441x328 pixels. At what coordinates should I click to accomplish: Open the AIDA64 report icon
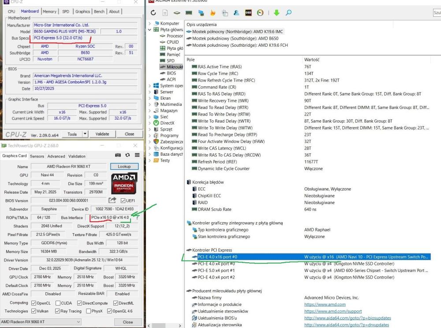[165, 13]
